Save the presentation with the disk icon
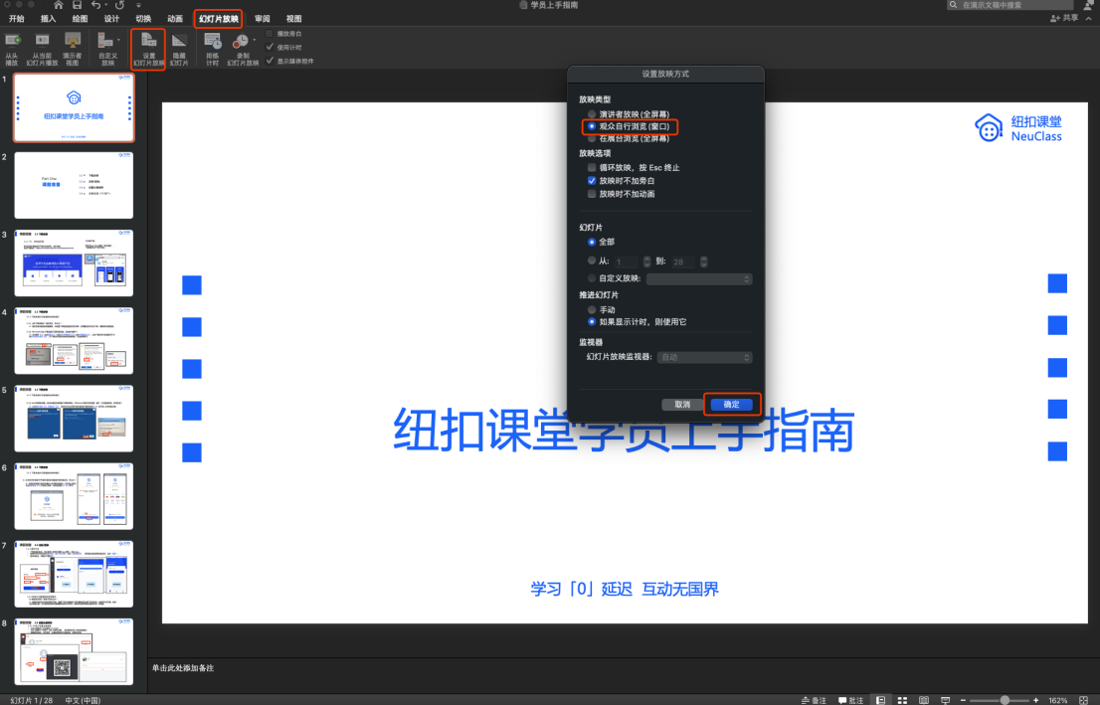1100x705 pixels. click(78, 5)
